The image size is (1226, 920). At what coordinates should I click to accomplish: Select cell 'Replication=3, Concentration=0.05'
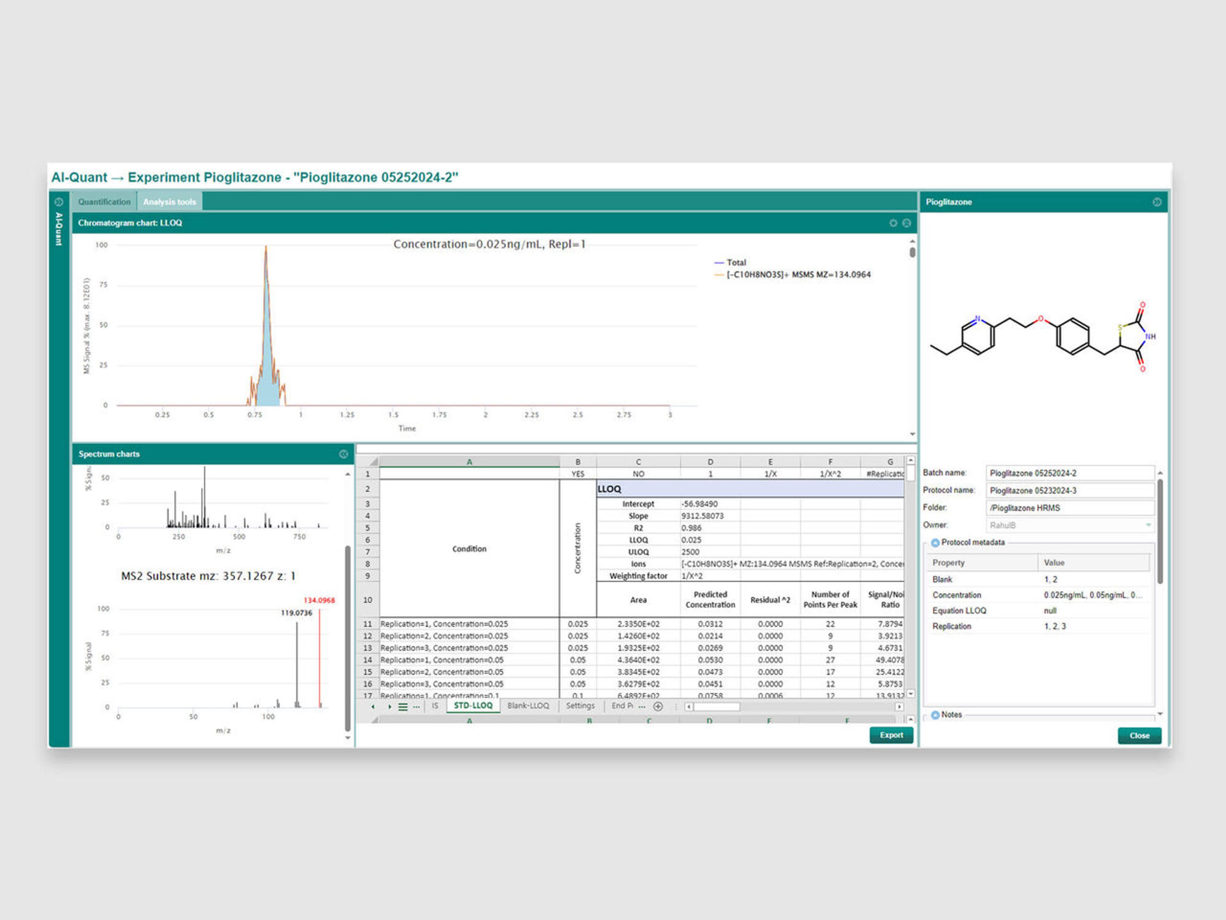click(469, 684)
